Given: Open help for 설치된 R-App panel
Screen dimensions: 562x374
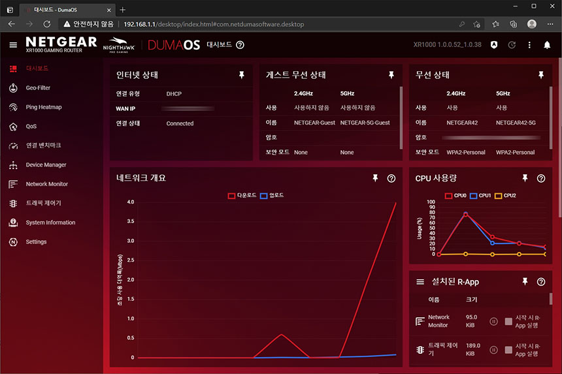Looking at the screenshot, I should 541,282.
